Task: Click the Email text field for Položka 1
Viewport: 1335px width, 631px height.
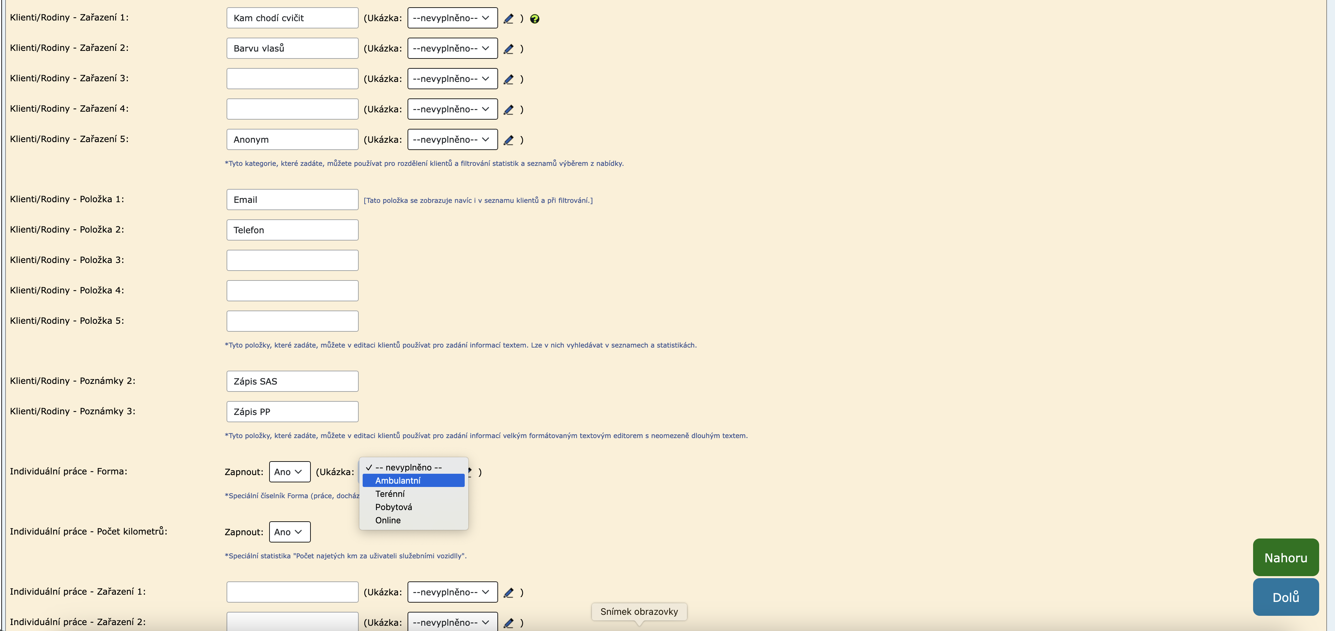Action: [292, 200]
